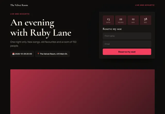165x114 pixels.
Task: Select The Velvet Room, 410 Main St. chip
Action: (x=52, y=54)
